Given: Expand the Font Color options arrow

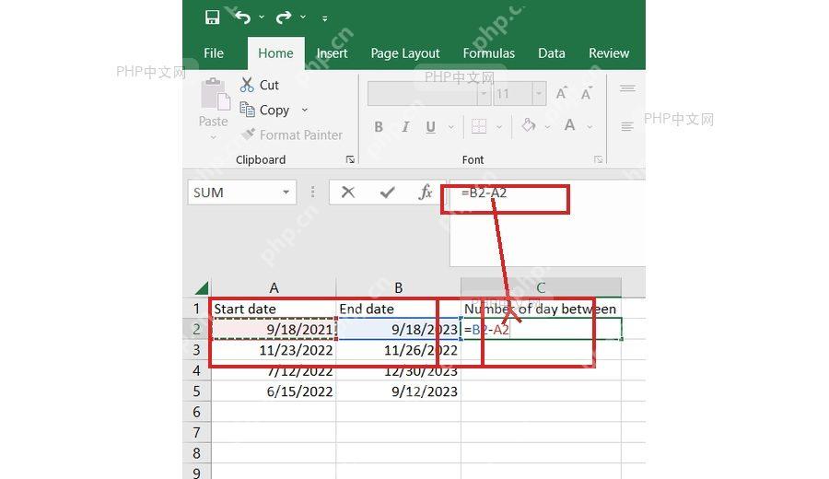Looking at the screenshot, I should pyautogui.click(x=590, y=127).
